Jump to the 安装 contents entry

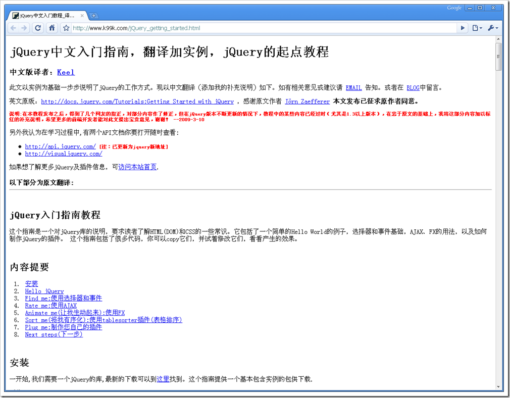click(x=31, y=284)
